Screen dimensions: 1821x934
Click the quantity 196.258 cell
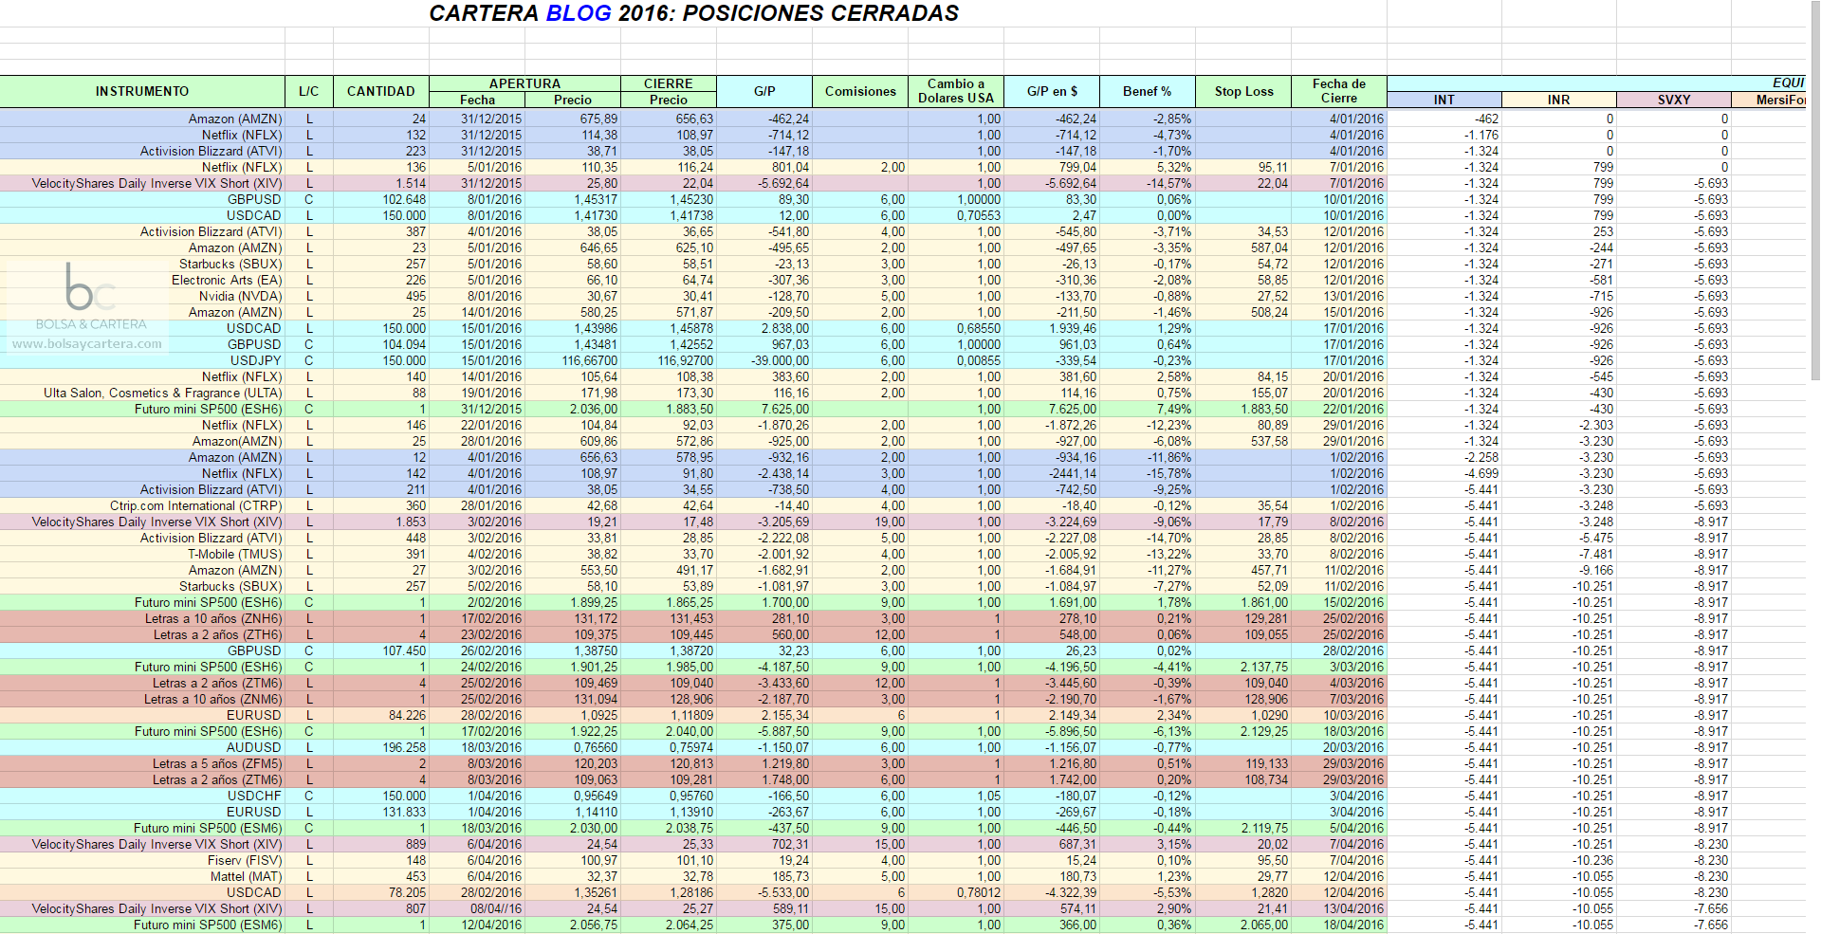(x=381, y=747)
